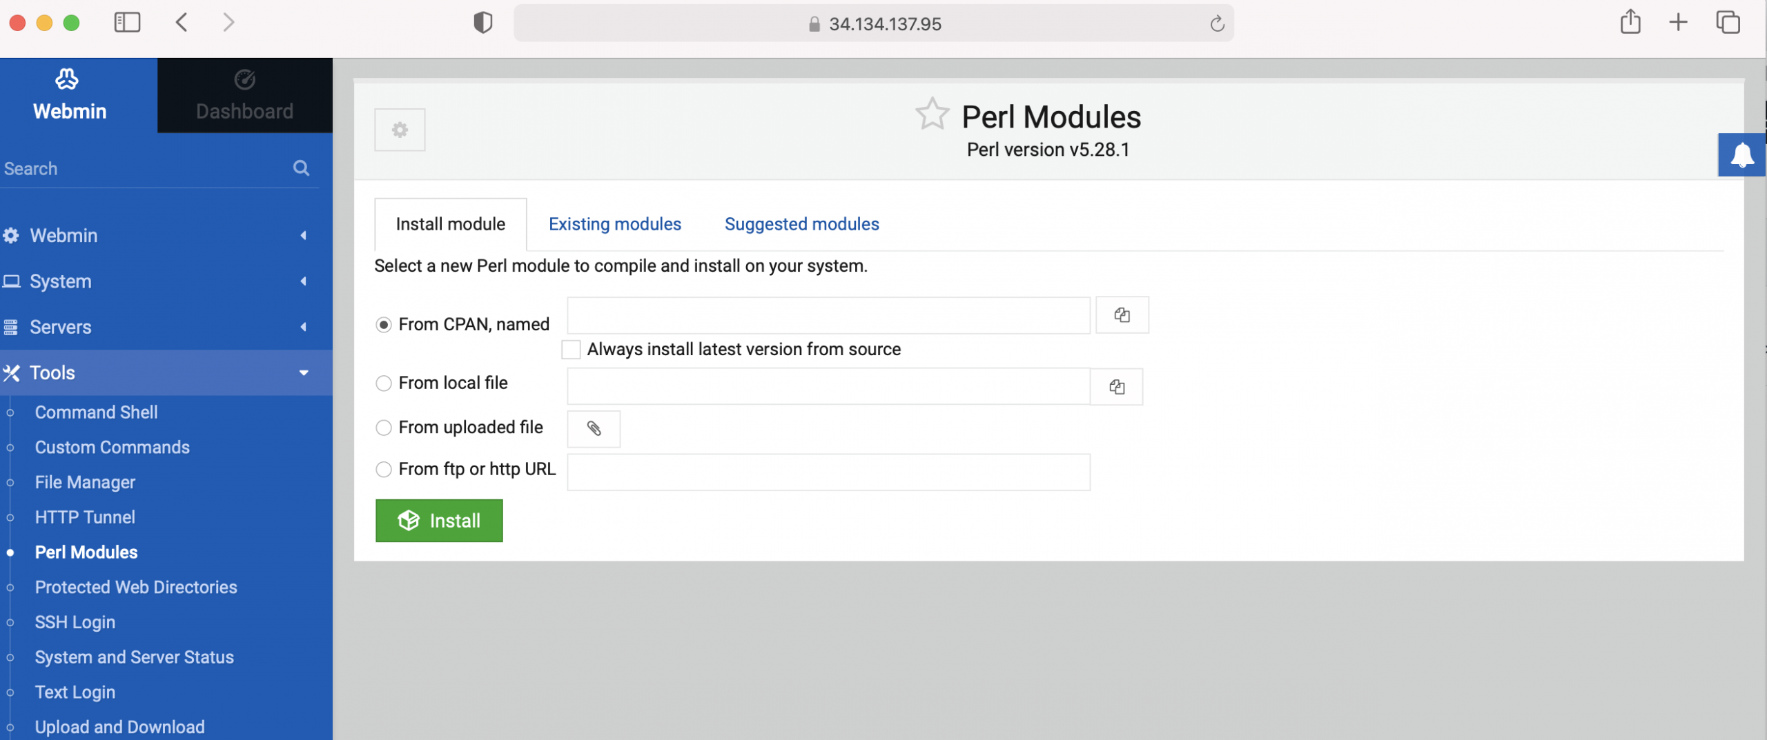Open Custom Commands from Tools
1767x740 pixels.
tap(113, 448)
